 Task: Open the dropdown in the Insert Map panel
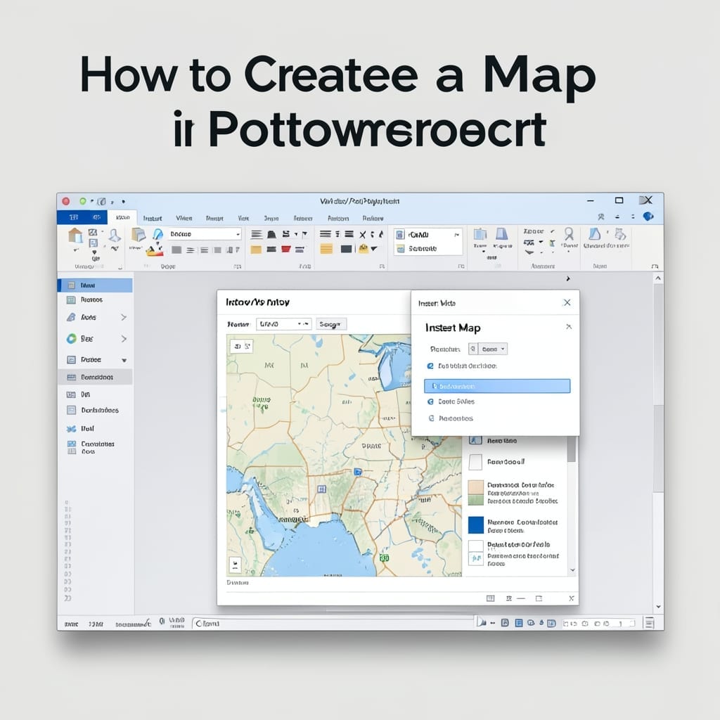[x=493, y=349]
